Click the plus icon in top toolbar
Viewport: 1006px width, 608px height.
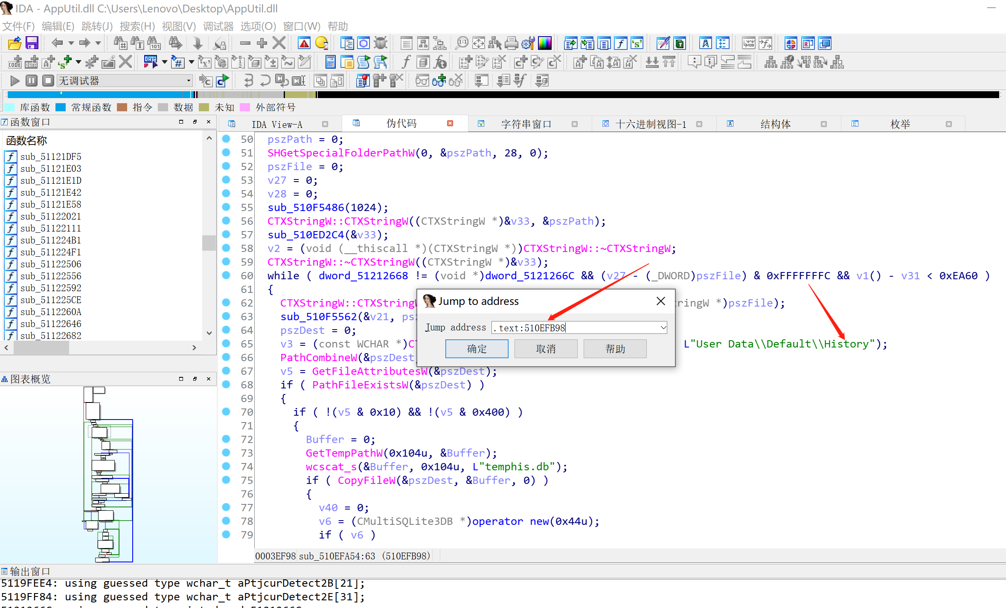pos(262,43)
